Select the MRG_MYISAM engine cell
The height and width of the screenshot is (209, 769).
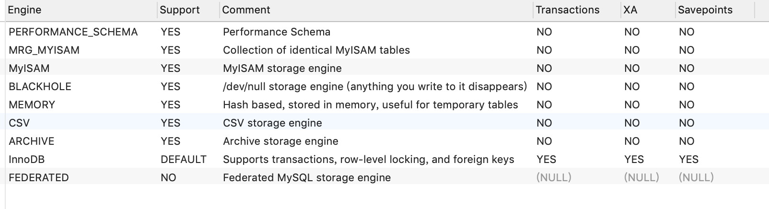click(44, 50)
